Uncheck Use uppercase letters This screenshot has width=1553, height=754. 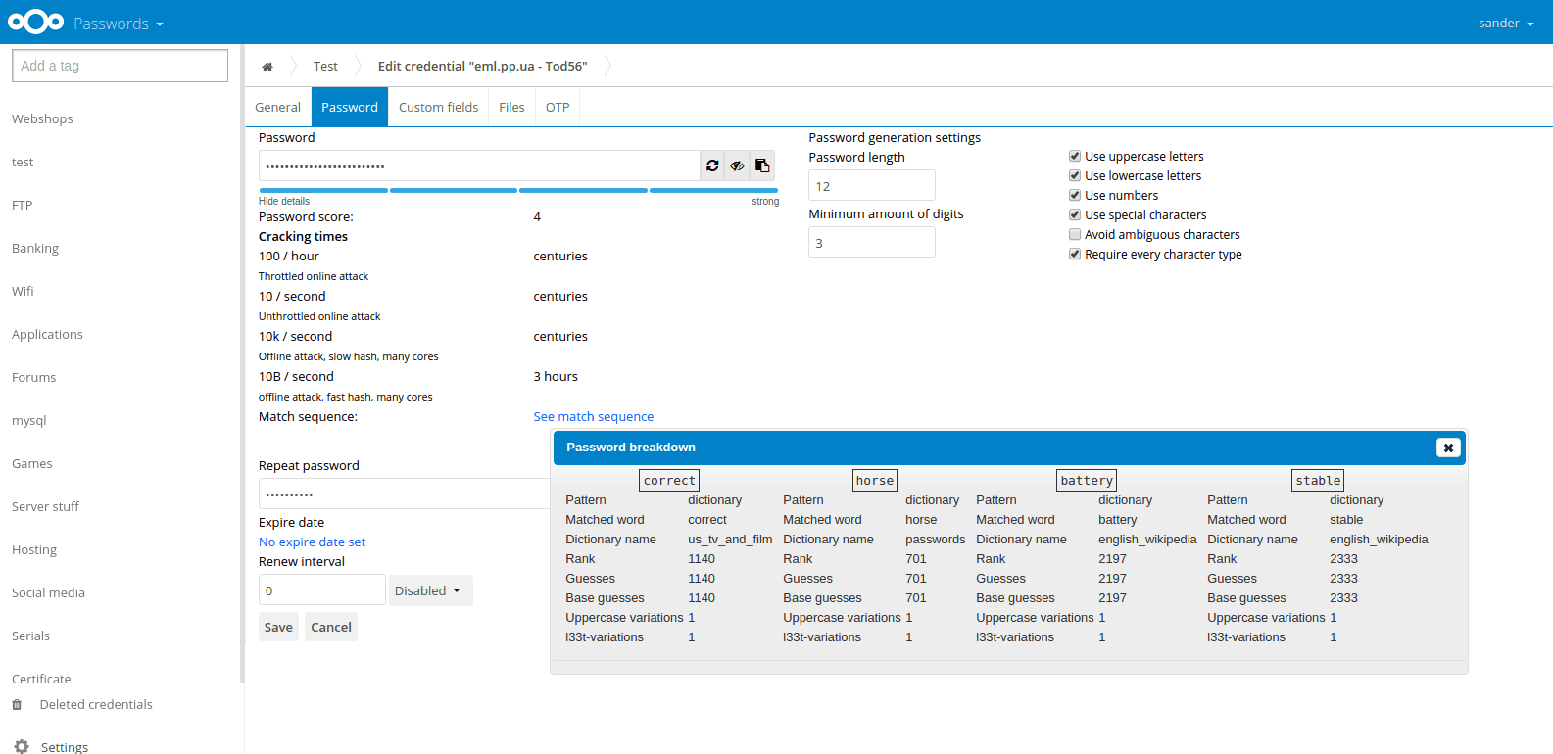tap(1075, 156)
